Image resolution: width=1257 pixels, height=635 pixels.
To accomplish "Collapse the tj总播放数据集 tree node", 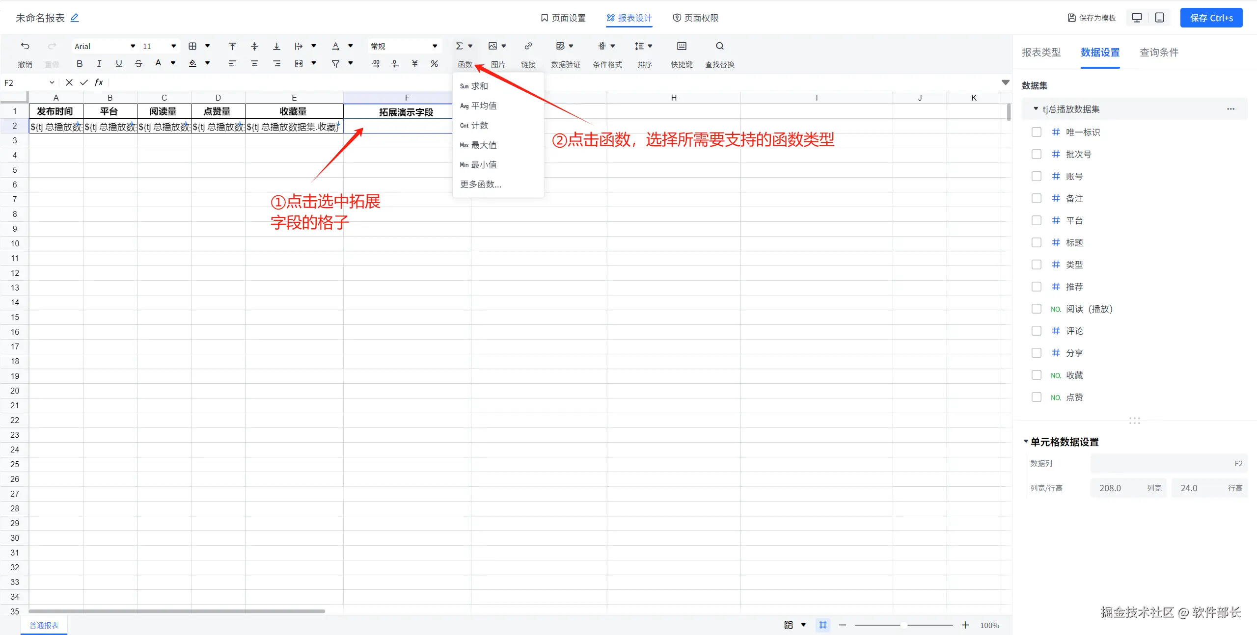I will (1036, 109).
